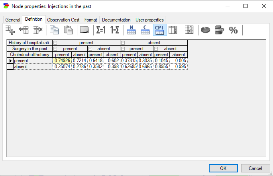Click the gray box annotation icon
The image size is (273, 176).
click(x=84, y=30)
